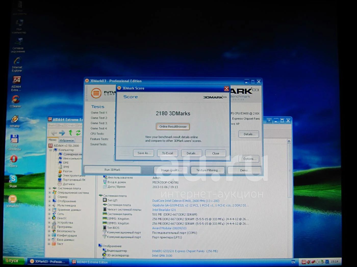Image resolution: width=357 pixels, height=267 pixels.
Task: Open Intel Bearlake G31 link
Action: (x=164, y=210)
